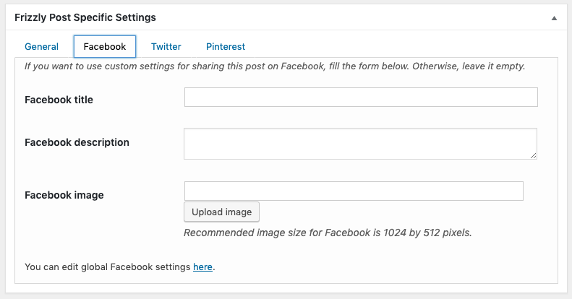Open the Twitter tab
The width and height of the screenshot is (572, 299).
tap(166, 47)
